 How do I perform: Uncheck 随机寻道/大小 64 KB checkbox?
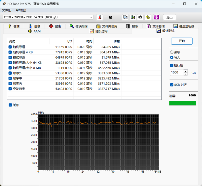click(x=10, y=63)
